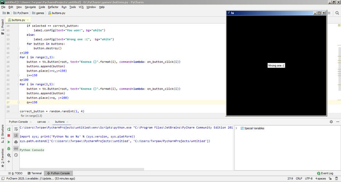Screen dimensions: 341x182
Task: Stop the console with red square
Action: coord(9,136)
